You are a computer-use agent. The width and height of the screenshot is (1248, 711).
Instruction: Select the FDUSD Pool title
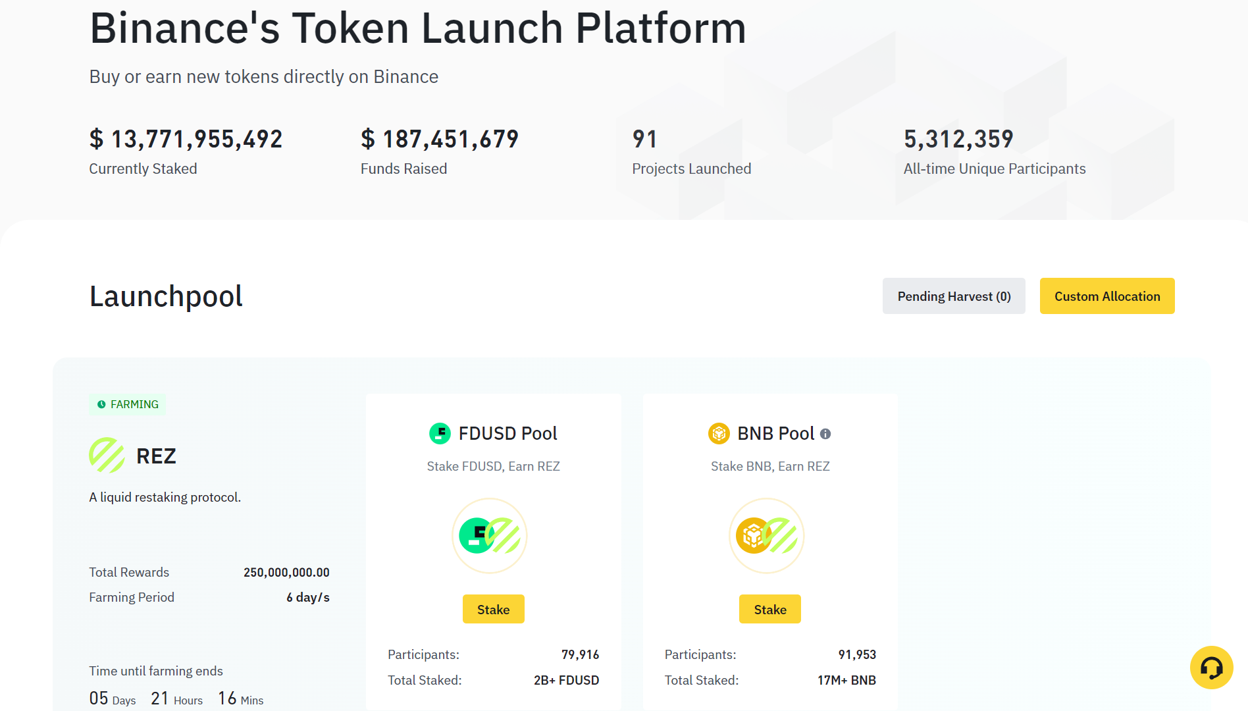coord(507,433)
